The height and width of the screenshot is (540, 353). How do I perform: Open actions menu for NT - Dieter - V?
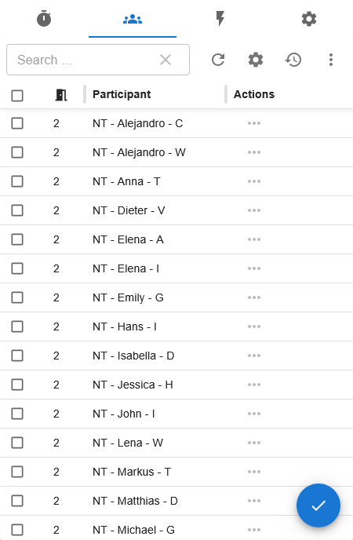click(254, 210)
